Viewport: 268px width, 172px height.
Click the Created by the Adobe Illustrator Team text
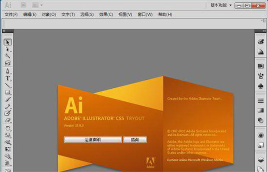(194, 99)
